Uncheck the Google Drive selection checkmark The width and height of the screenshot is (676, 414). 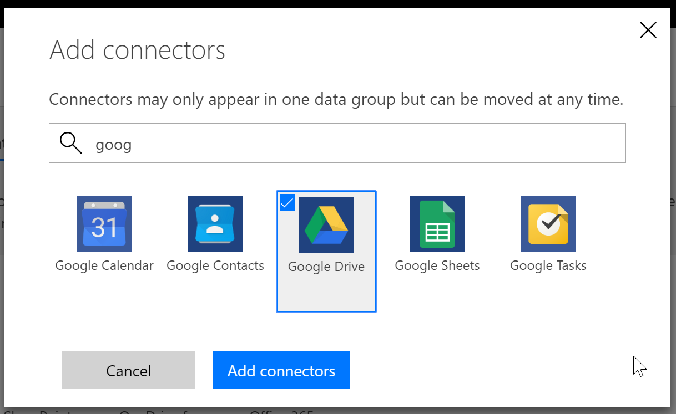point(287,203)
